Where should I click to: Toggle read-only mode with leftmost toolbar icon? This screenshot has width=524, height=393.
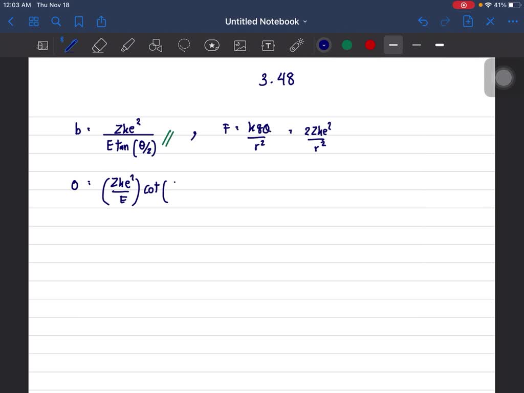tap(42, 45)
